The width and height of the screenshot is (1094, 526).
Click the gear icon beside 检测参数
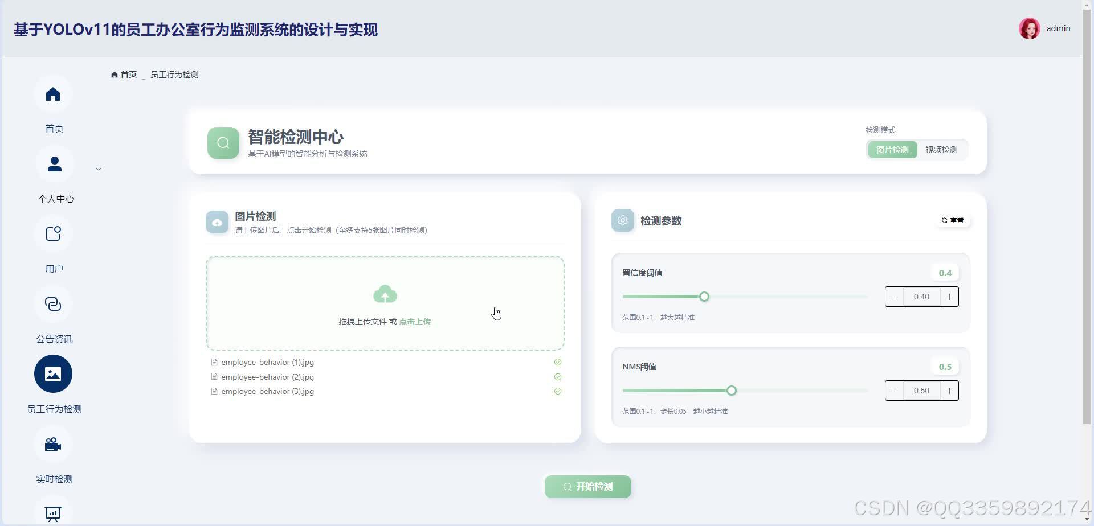tap(623, 220)
